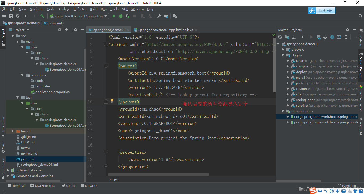Start debugging with the bug icon
Image resolution: width=364 pixels, height=194 pixels.
[x=121, y=16]
